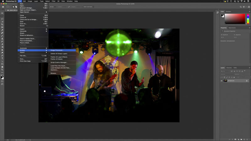Screen dimensions: 251x141
Task: Toggle the layer filter switch in Layers panel
Action: [245, 71]
